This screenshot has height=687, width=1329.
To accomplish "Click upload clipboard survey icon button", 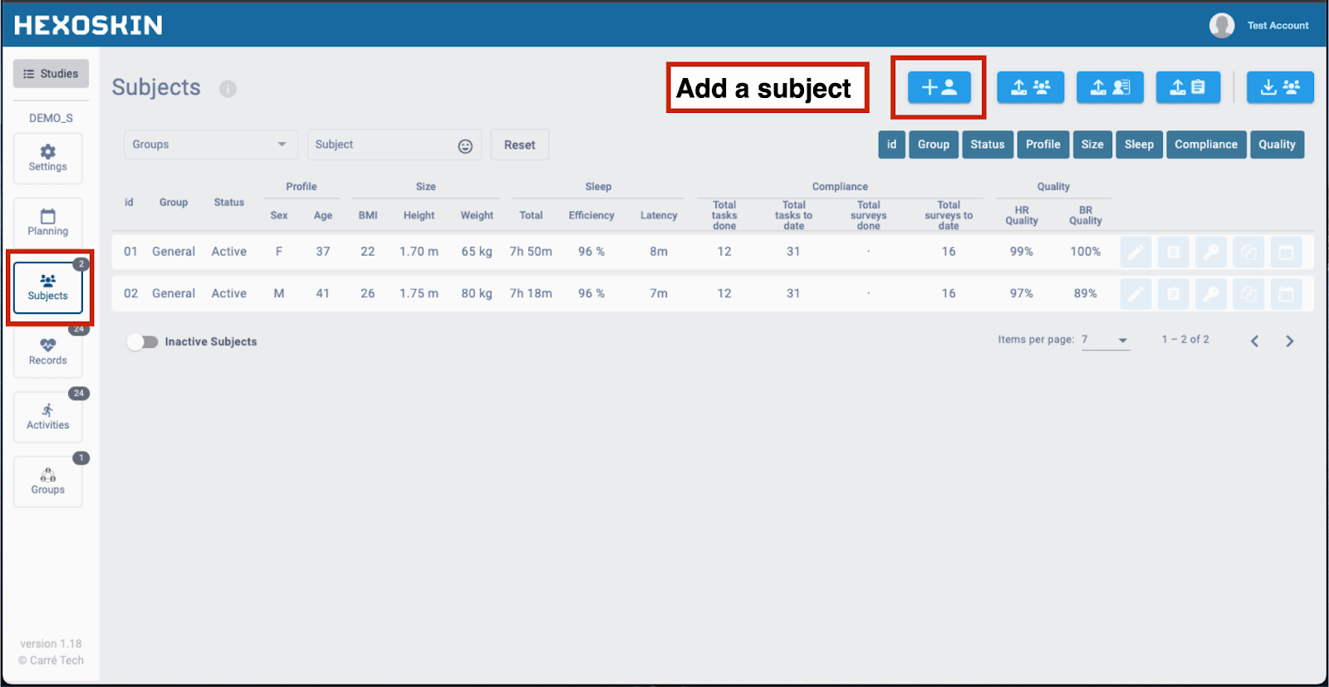I will (x=1188, y=87).
